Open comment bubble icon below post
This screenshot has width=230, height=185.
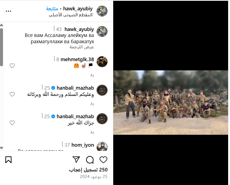[x=90, y=160]
